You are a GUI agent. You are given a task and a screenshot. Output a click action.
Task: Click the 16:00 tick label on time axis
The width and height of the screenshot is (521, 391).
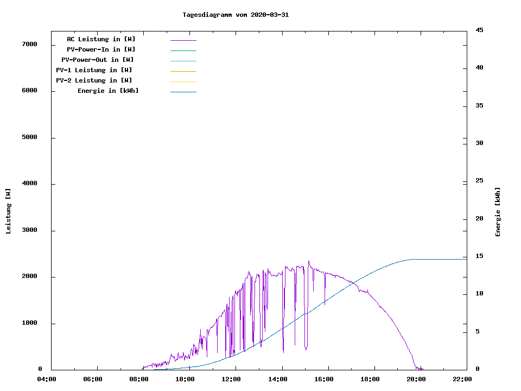coord(324,379)
